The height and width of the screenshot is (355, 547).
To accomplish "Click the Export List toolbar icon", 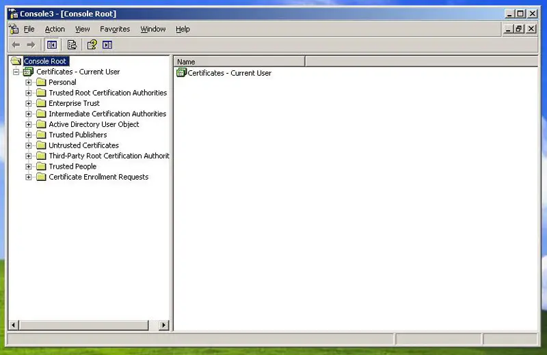I will 72,45.
